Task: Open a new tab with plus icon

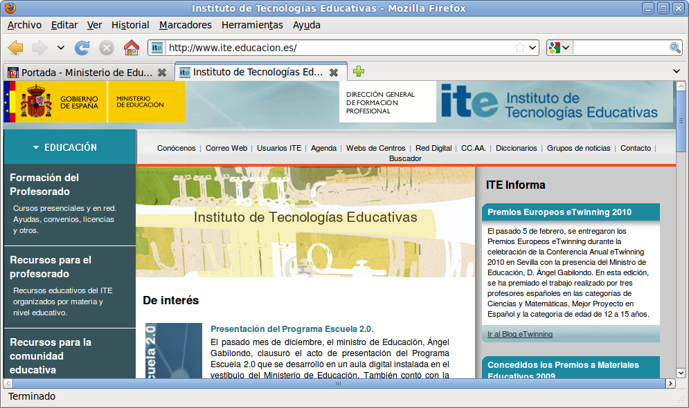Action: coord(359,71)
